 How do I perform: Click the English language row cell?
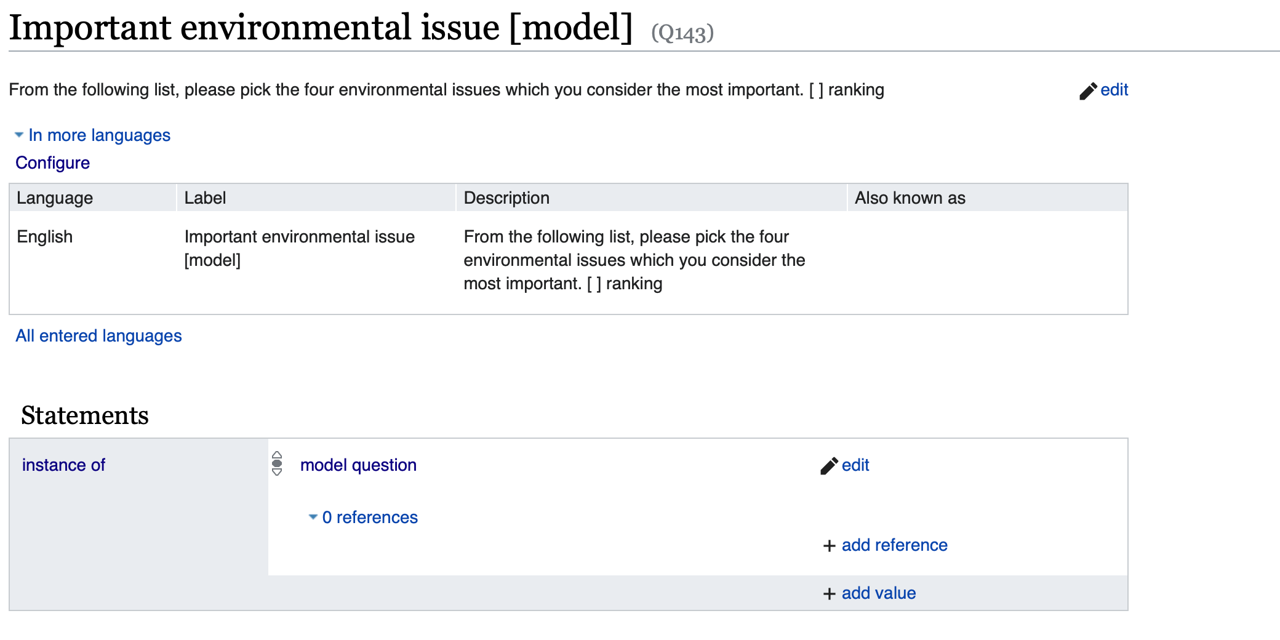pos(45,237)
